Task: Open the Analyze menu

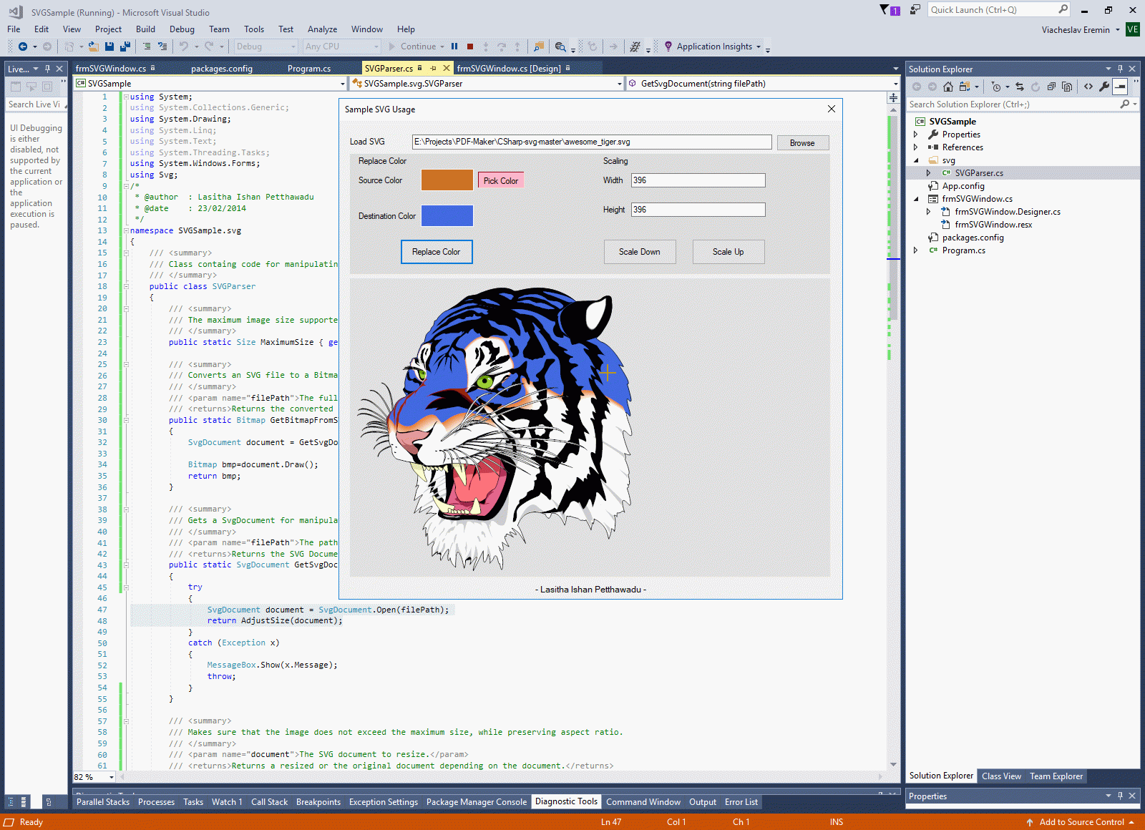Action: [322, 29]
